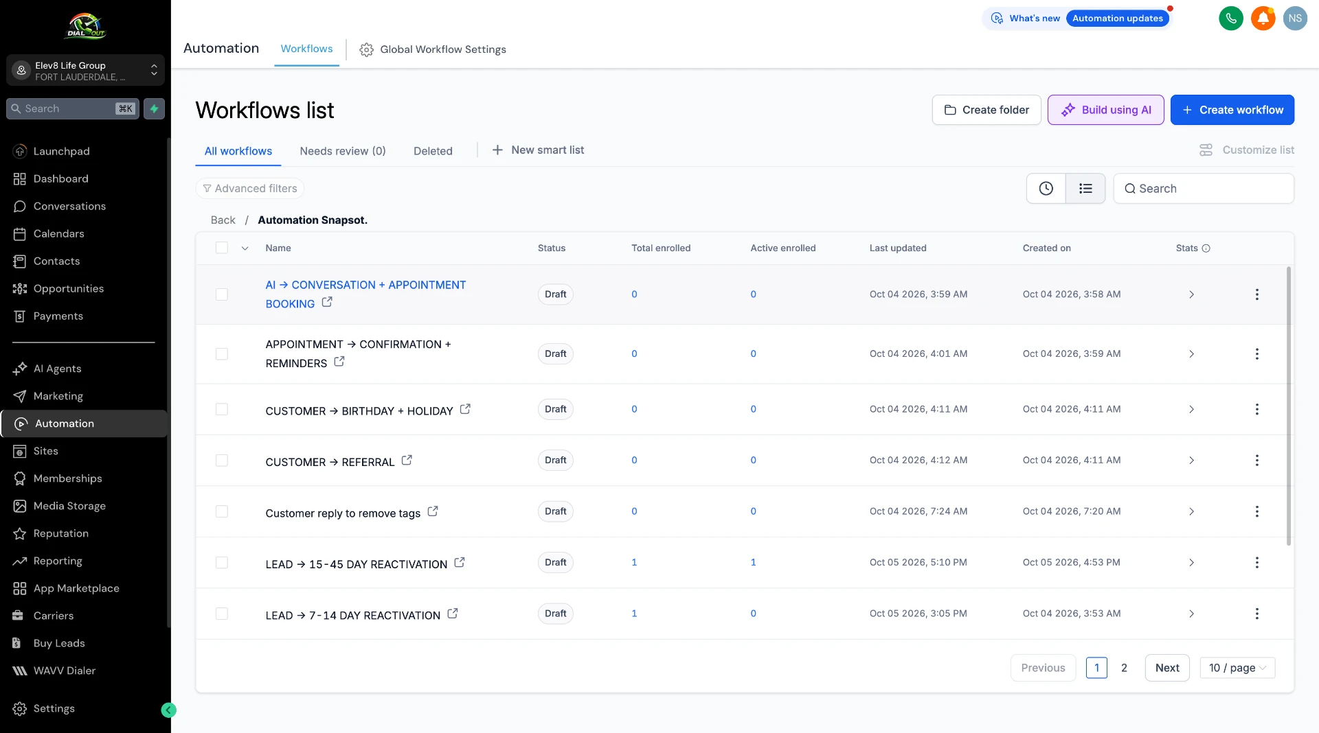Expand stats for LEAD 7-14 DAY REACTIVATION
This screenshot has width=1319, height=733.
1191,614
